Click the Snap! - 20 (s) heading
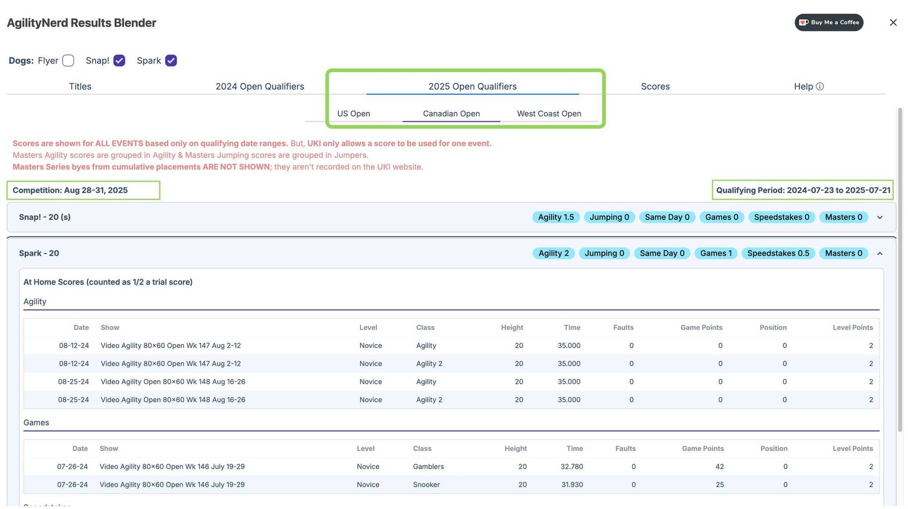The width and height of the screenshot is (908, 509). click(x=44, y=217)
